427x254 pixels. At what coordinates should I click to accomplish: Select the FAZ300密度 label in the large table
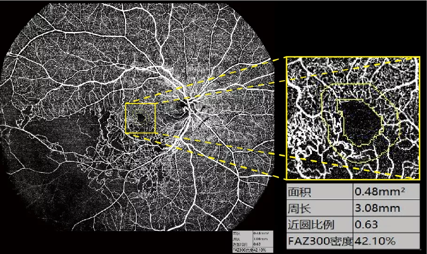click(x=320, y=241)
